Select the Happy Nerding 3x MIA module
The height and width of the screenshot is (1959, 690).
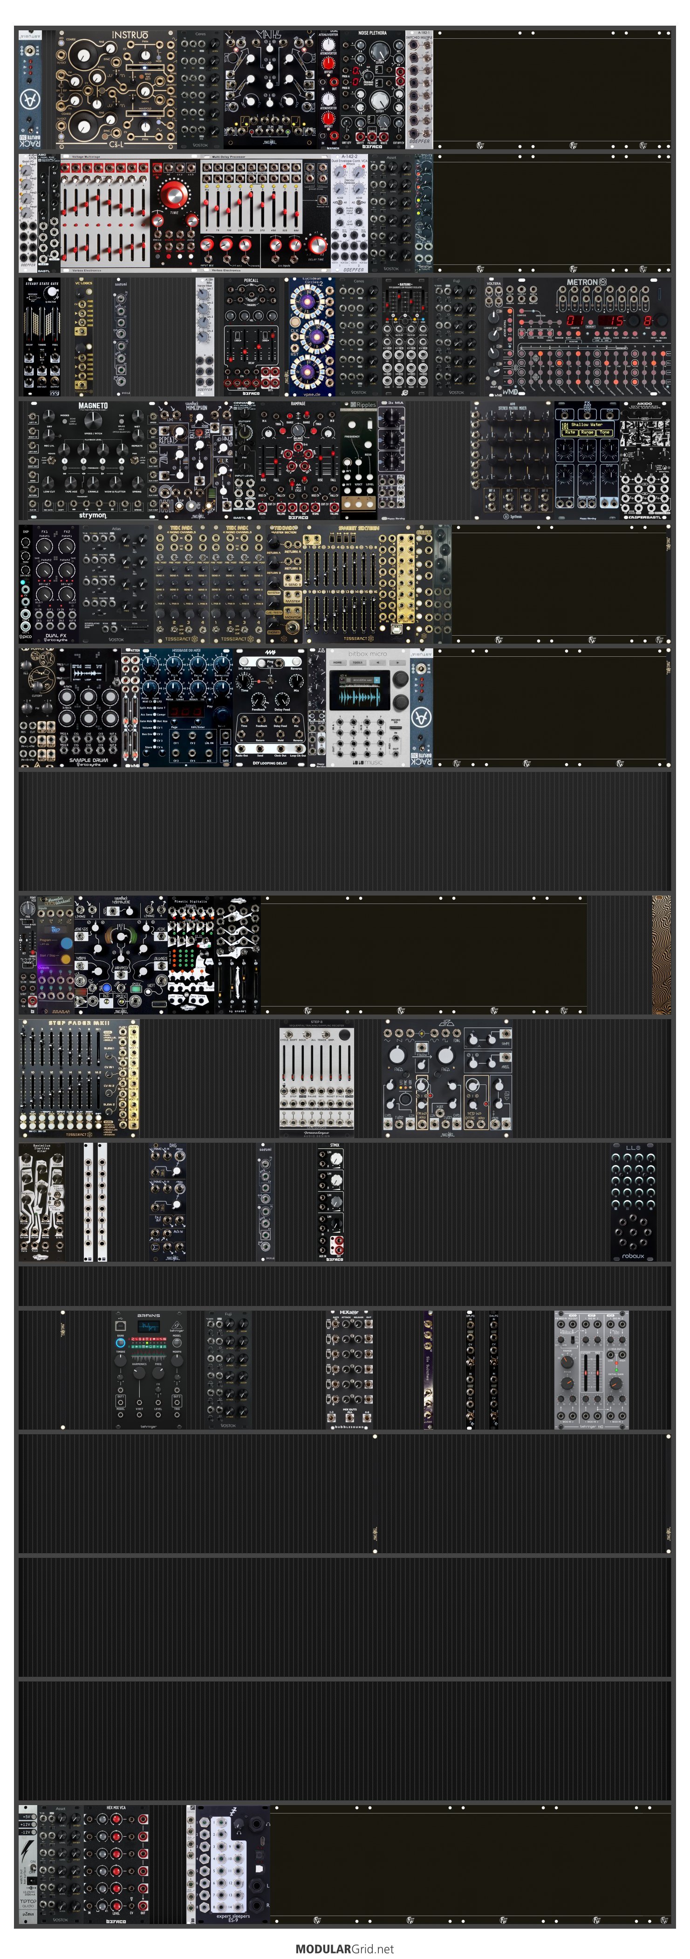[391, 461]
